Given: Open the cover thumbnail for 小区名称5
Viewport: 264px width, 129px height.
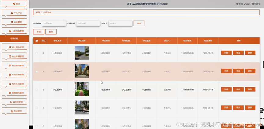Looking at the screenshot, I should [82, 107].
